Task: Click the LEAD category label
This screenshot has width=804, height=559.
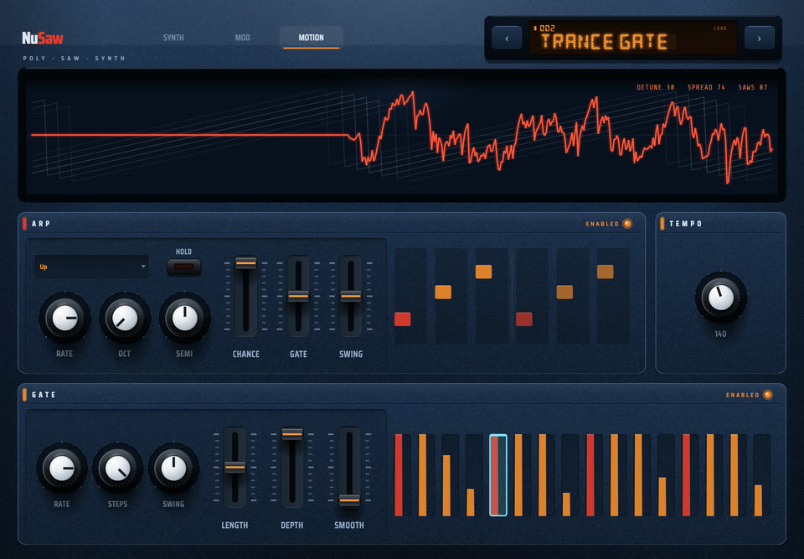Action: tap(720, 28)
